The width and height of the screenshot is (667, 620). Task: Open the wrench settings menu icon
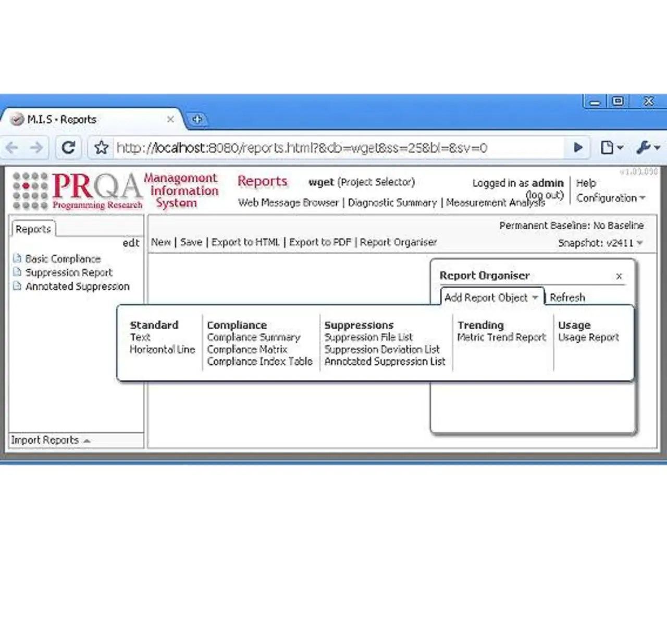pyautogui.click(x=648, y=148)
